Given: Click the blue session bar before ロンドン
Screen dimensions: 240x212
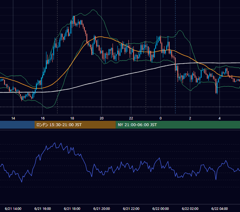Looking at the screenshot, I should point(17,125).
